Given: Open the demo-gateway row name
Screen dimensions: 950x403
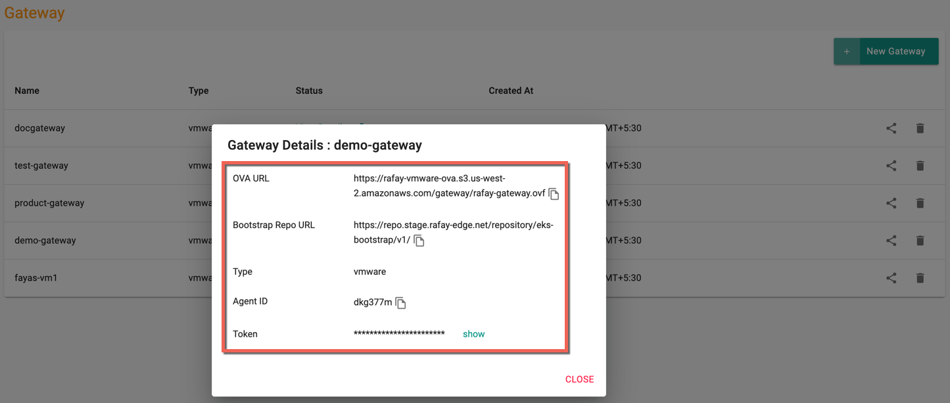Looking at the screenshot, I should pos(45,241).
